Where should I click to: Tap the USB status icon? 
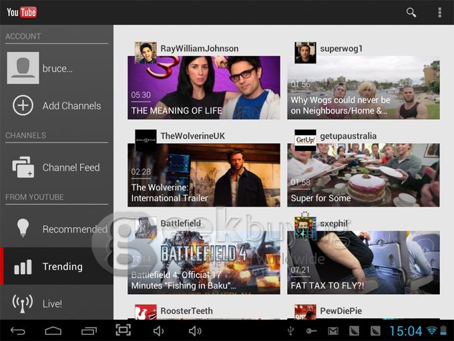tap(290, 331)
